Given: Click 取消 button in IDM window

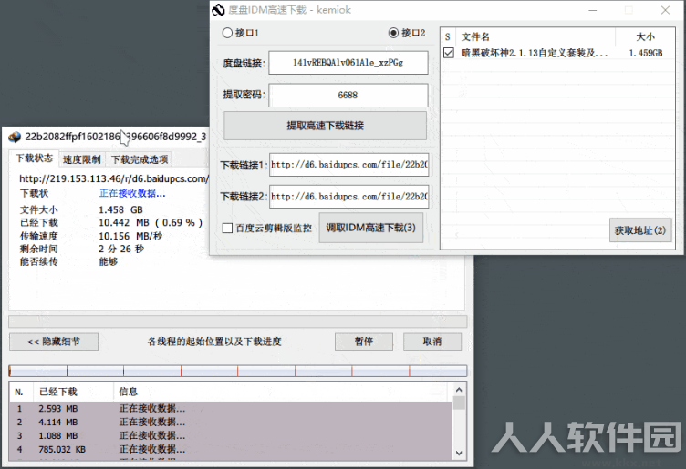Looking at the screenshot, I should point(432,342).
